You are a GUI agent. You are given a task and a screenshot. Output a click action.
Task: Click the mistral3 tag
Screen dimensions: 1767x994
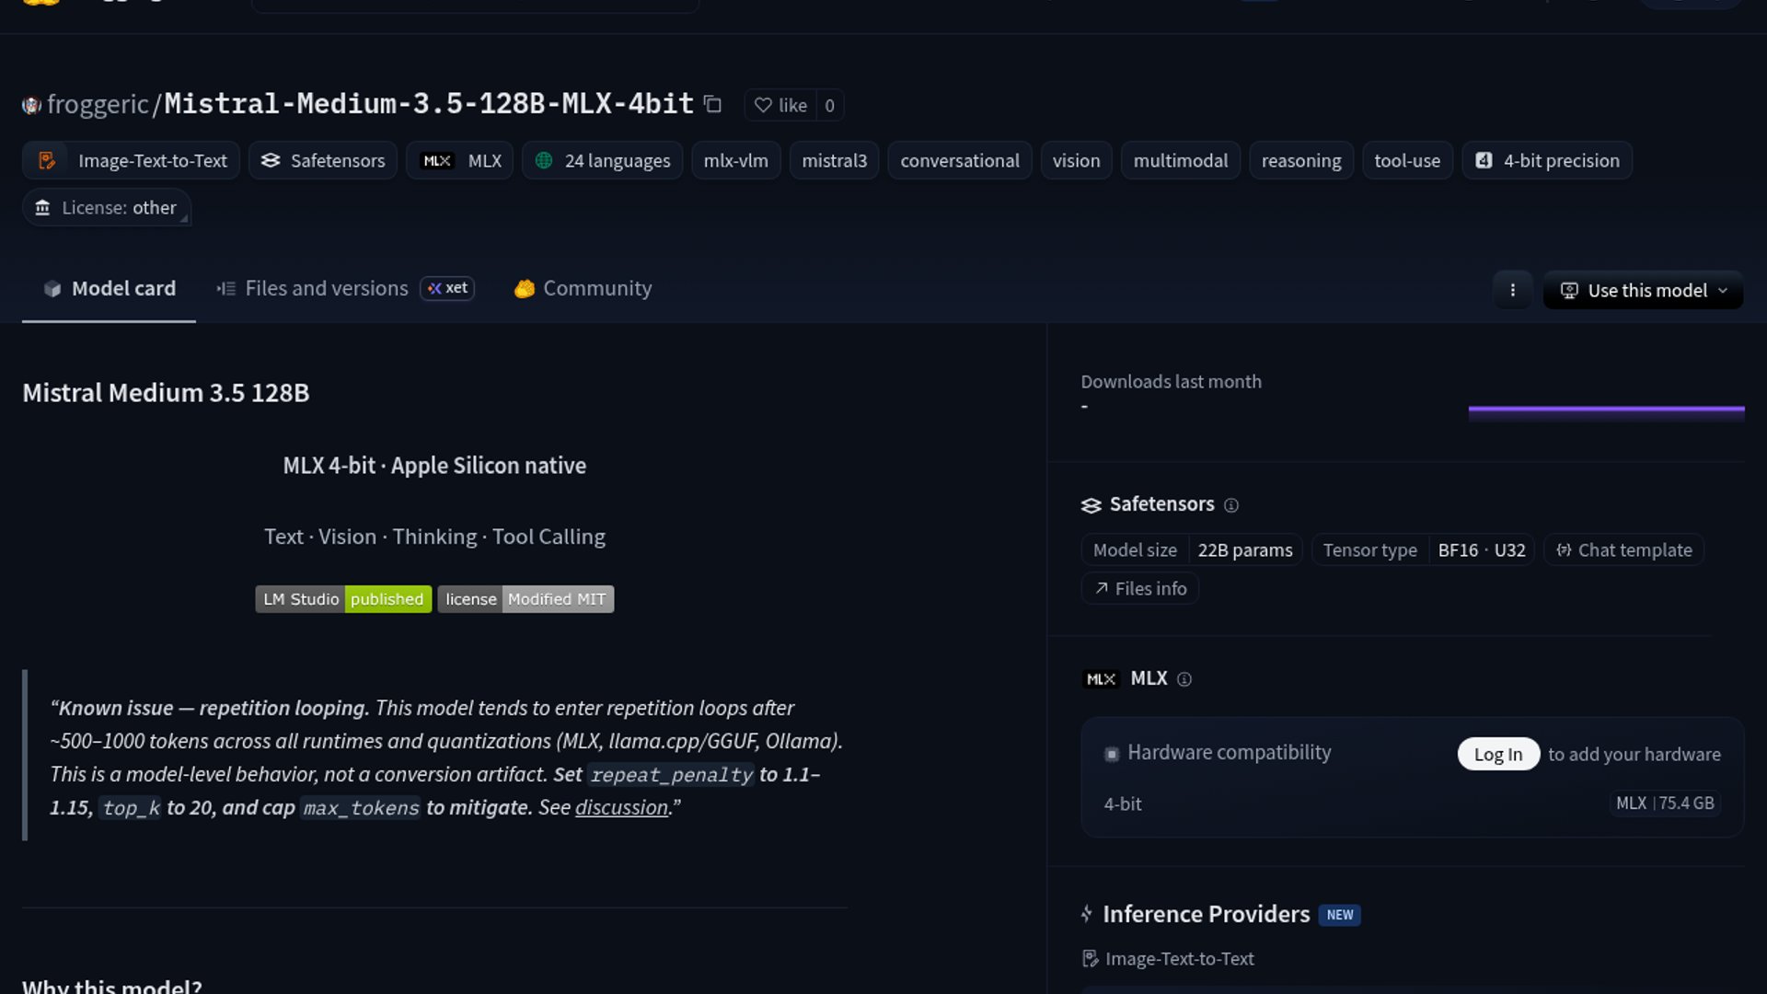coord(835,160)
